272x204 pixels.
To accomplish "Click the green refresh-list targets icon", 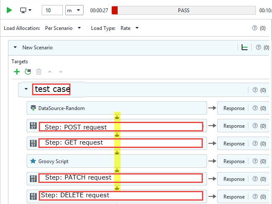I will [28, 72].
